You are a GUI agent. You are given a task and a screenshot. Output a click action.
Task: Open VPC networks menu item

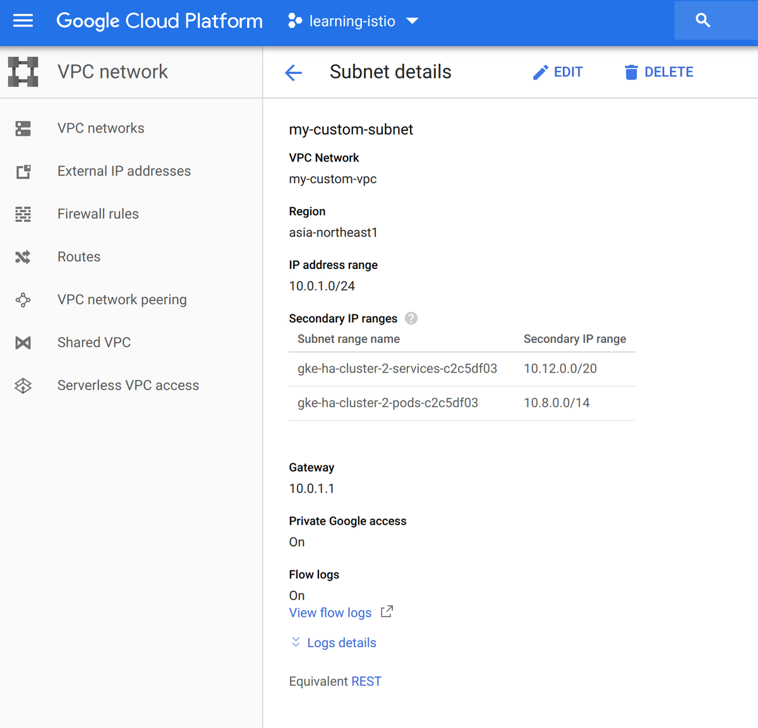(101, 128)
